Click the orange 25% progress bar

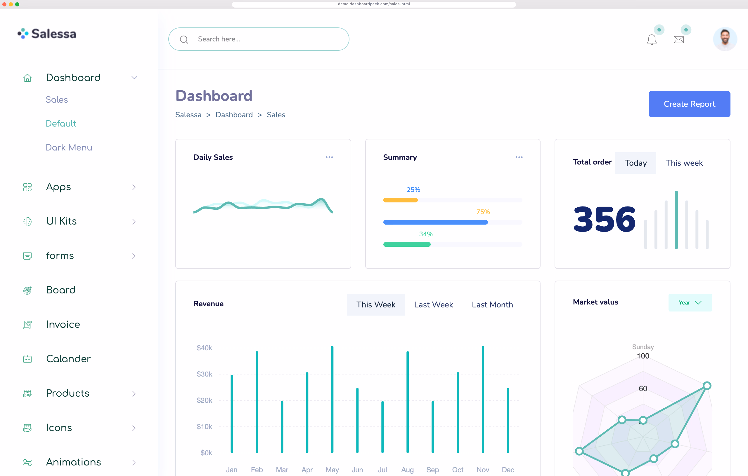pos(400,200)
